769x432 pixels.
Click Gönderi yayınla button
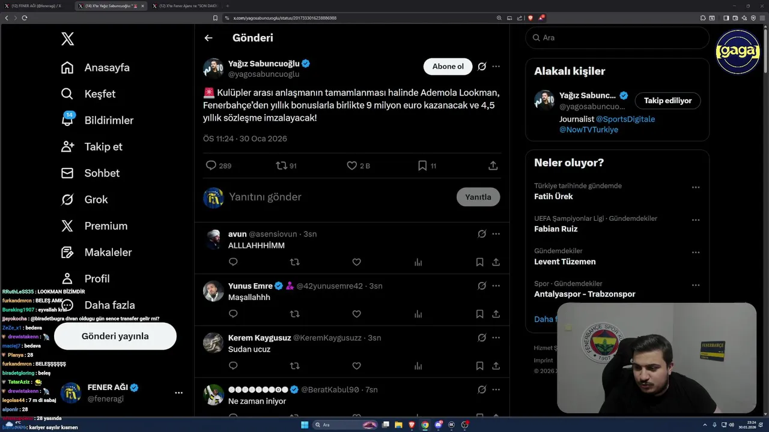(115, 336)
